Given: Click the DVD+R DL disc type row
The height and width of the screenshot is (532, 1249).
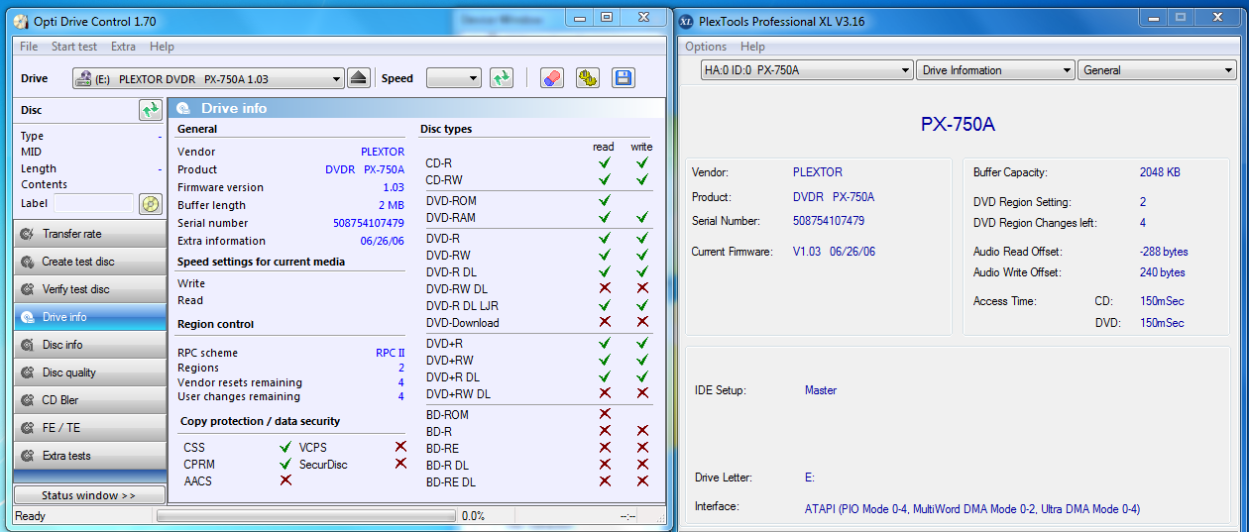Looking at the screenshot, I should pos(538,377).
